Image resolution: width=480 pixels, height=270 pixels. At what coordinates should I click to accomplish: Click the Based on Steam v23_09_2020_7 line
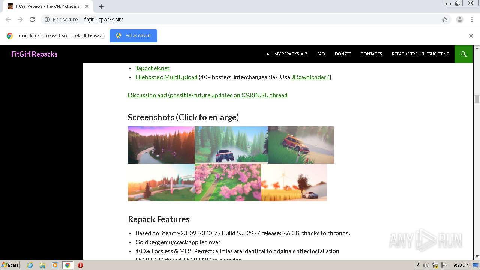click(243, 233)
